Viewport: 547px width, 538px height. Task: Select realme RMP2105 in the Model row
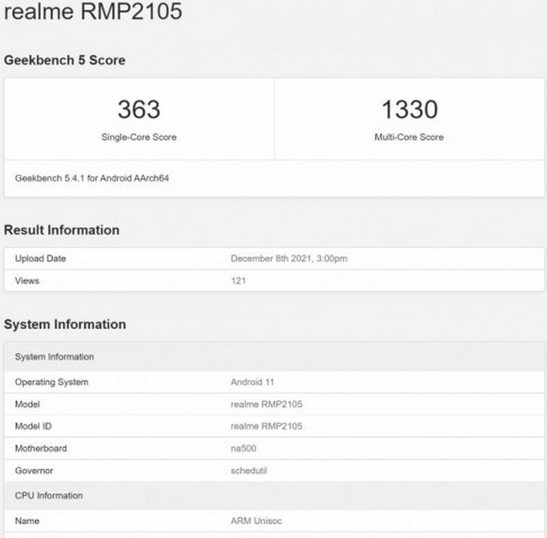coord(267,404)
